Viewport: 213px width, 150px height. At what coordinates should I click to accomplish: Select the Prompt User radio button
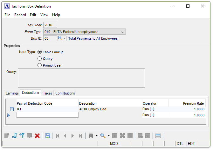coord(39,65)
